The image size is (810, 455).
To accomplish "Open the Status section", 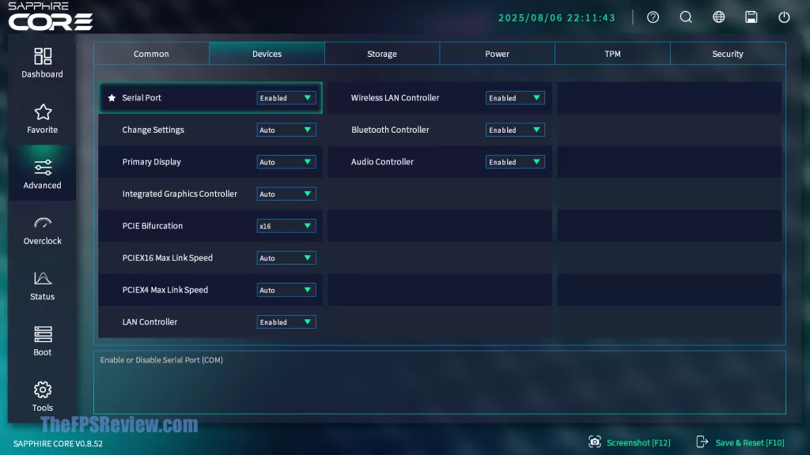I will coord(43,286).
